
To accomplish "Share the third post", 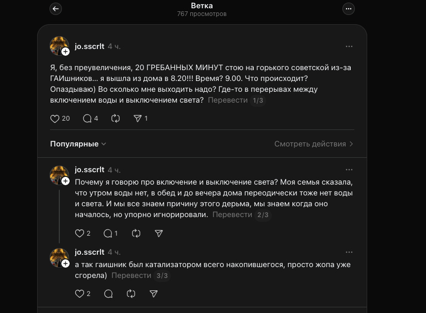I will click(153, 294).
